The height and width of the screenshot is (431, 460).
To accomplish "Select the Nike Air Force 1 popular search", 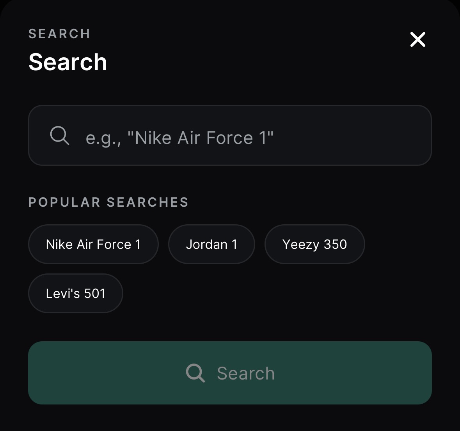I will point(93,244).
